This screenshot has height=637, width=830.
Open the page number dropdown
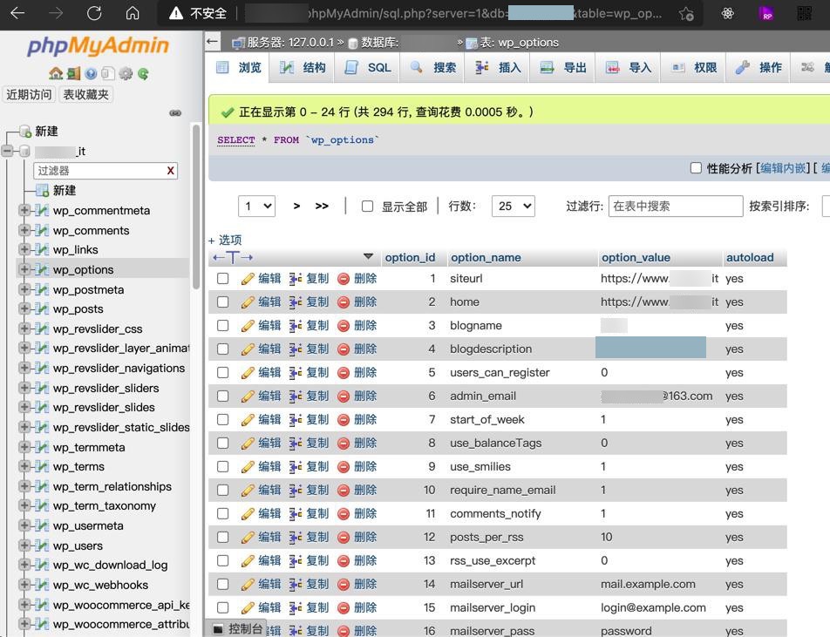click(x=256, y=206)
